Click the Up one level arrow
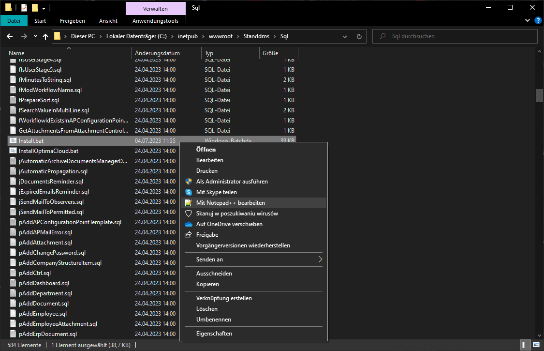Image resolution: width=544 pixels, height=351 pixels. coord(45,36)
